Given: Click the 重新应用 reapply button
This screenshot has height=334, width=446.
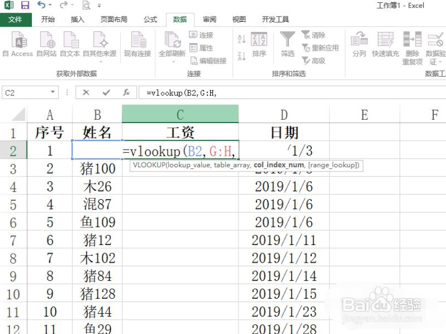Looking at the screenshot, I should pyautogui.click(x=320, y=48).
